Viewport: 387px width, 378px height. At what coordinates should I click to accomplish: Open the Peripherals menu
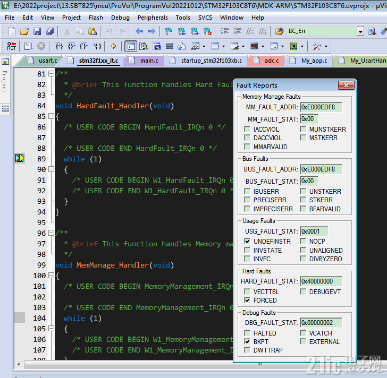(x=153, y=18)
